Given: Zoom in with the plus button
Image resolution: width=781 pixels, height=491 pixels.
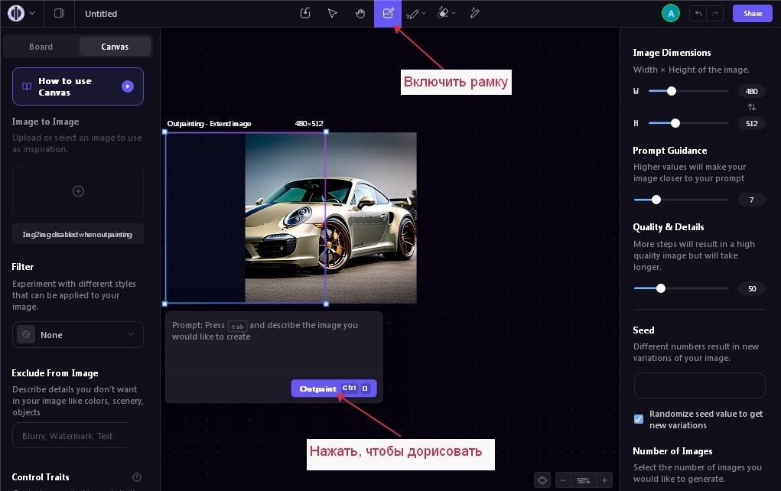Looking at the screenshot, I should tap(604, 480).
